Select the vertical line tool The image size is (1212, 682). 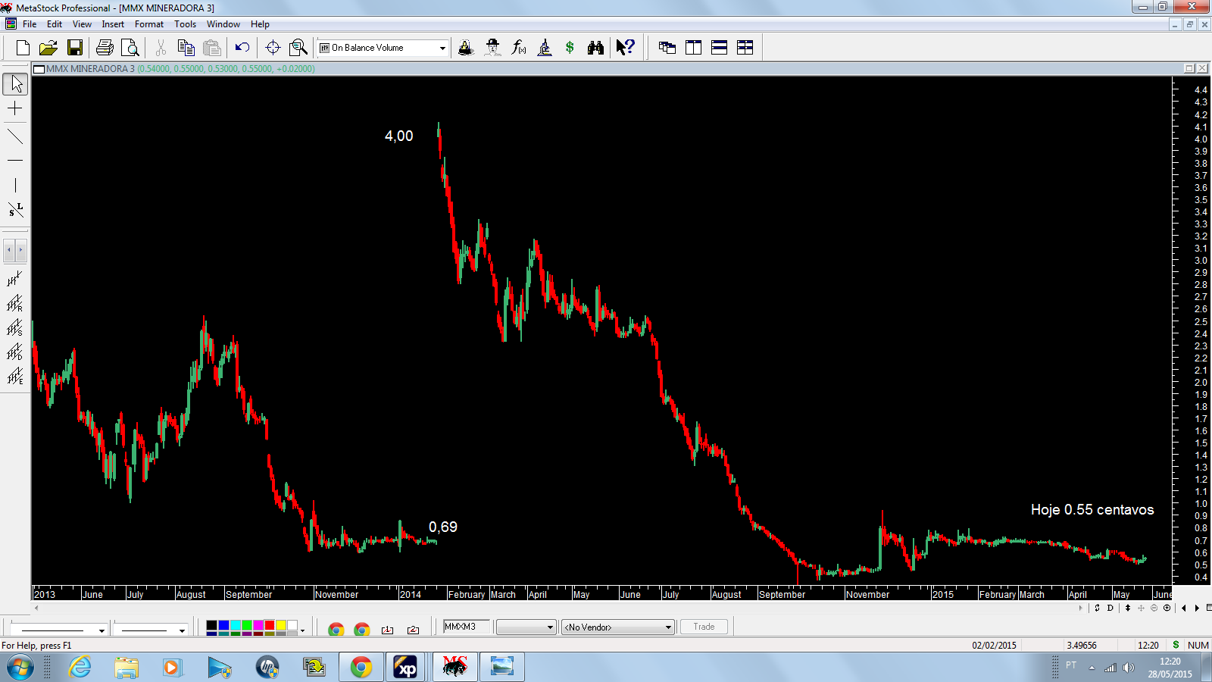pos(15,185)
